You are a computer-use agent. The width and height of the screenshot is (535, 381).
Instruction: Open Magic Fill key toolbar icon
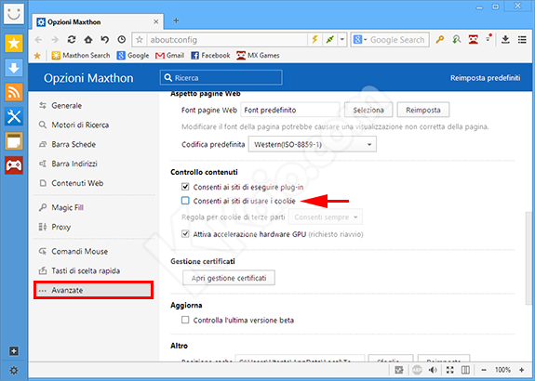point(440,40)
